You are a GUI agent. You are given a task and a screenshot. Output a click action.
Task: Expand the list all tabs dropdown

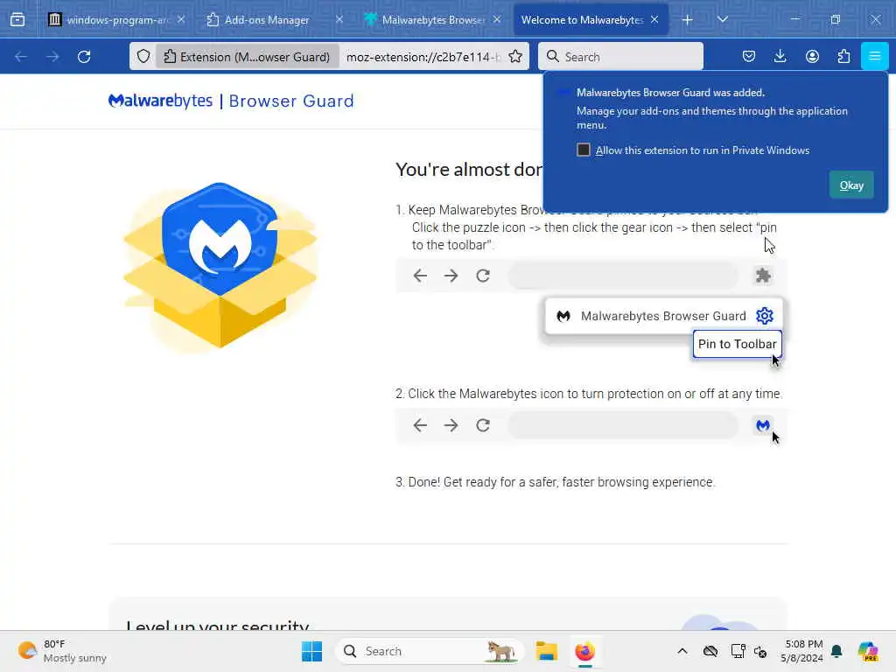point(723,19)
